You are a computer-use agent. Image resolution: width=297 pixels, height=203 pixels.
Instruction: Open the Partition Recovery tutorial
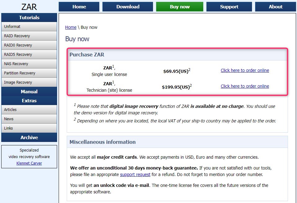coord(29,73)
